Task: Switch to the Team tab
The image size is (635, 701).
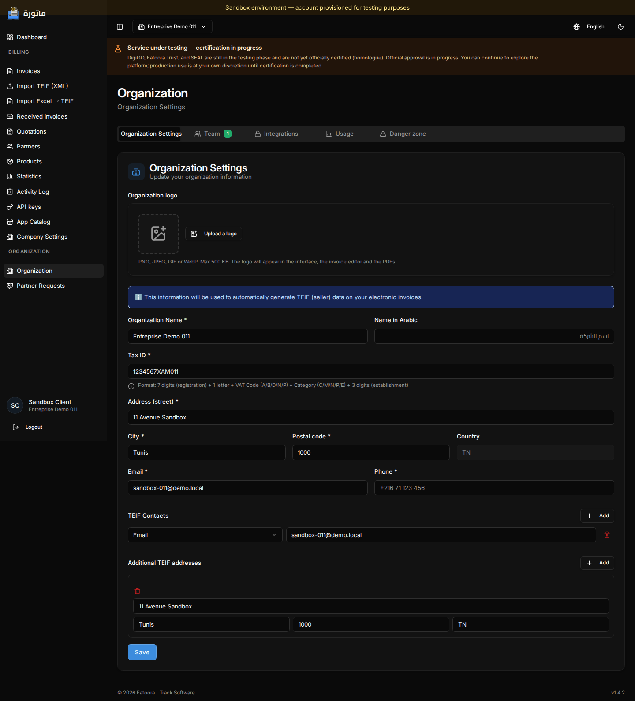Action: (x=213, y=134)
